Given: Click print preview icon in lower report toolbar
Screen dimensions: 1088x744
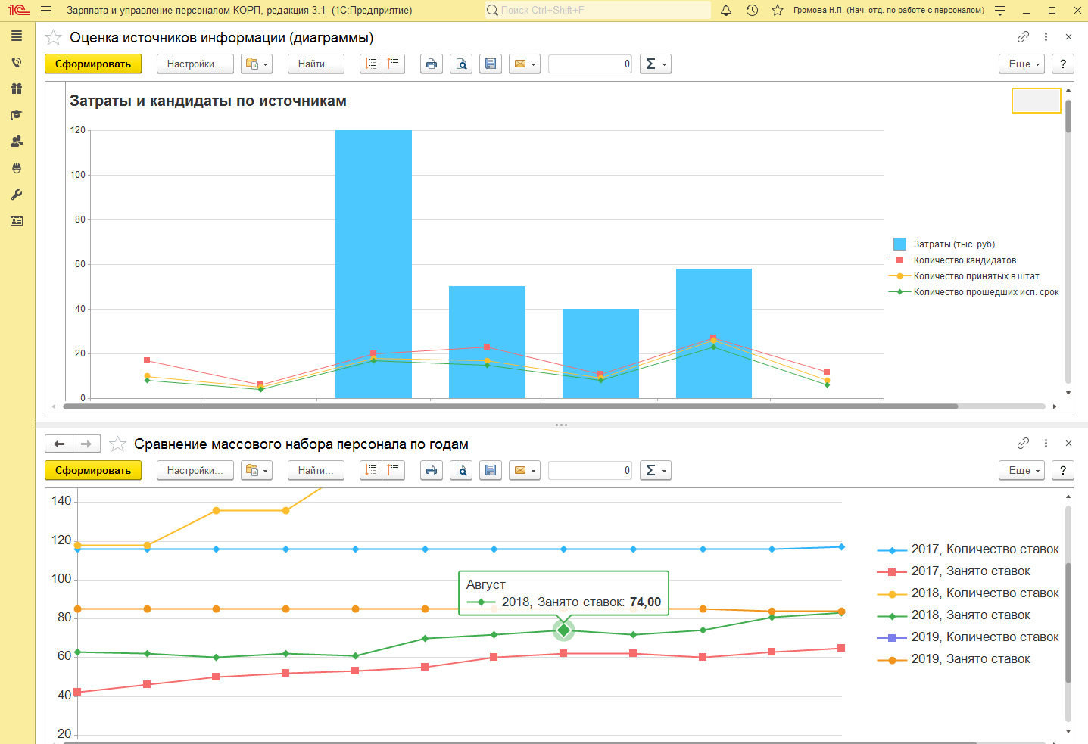Looking at the screenshot, I should (461, 471).
